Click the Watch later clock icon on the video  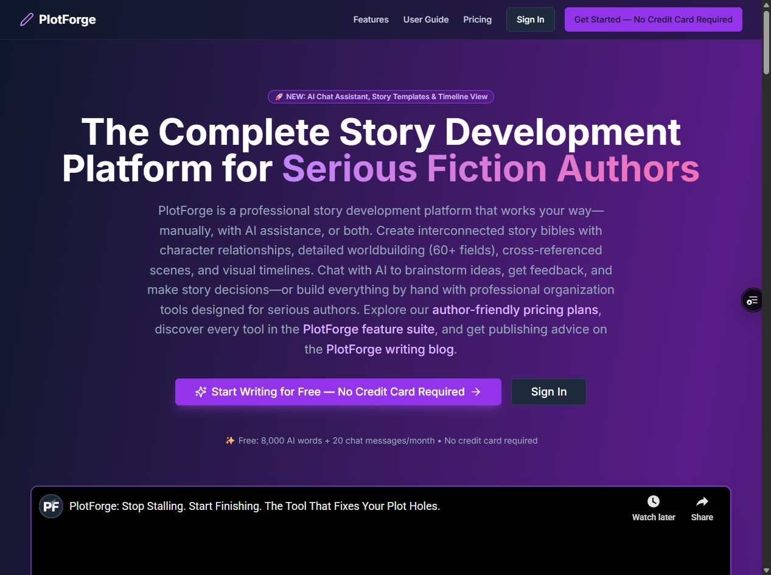tap(653, 501)
